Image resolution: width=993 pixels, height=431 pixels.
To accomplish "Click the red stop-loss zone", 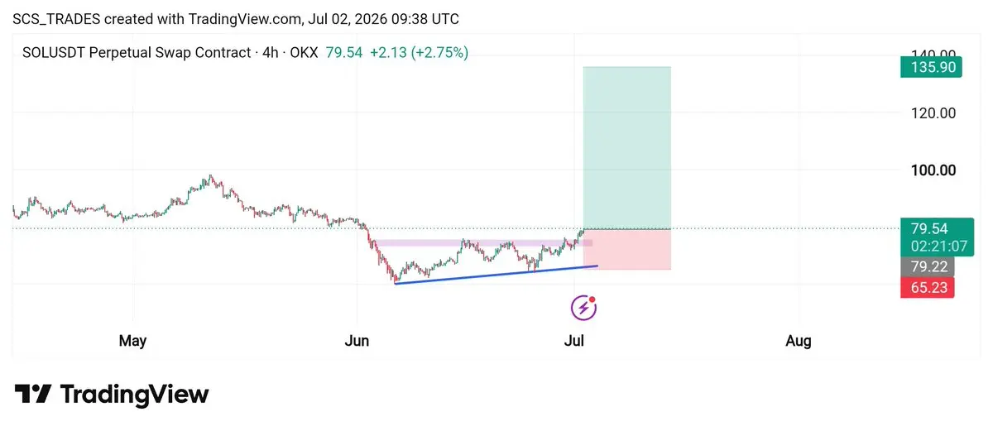I will 626,249.
